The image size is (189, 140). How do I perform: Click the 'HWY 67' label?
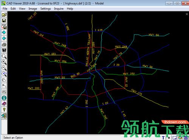point(64,110)
